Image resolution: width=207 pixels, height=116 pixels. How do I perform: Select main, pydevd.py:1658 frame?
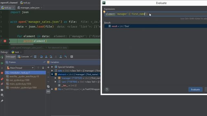(25, 84)
